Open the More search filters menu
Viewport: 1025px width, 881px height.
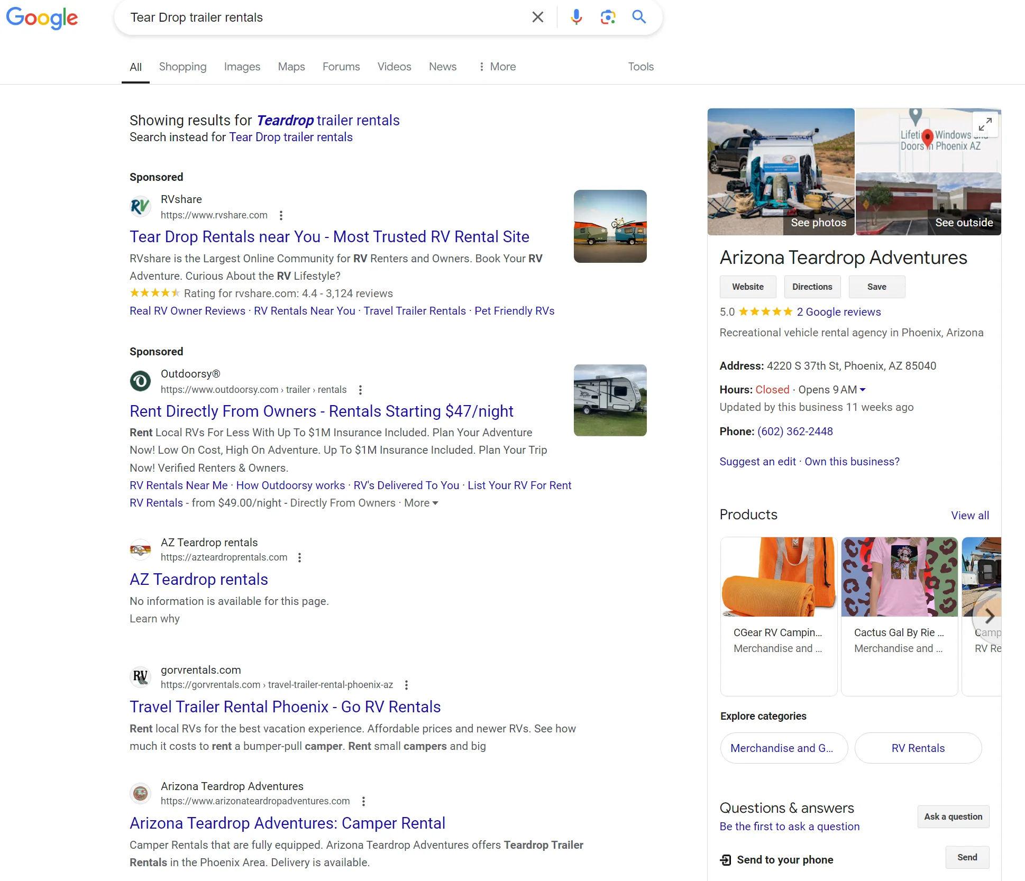click(x=497, y=67)
